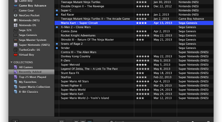Select the Super Mario Kart title
This screenshot has width=222, height=122.
coord(72,94)
